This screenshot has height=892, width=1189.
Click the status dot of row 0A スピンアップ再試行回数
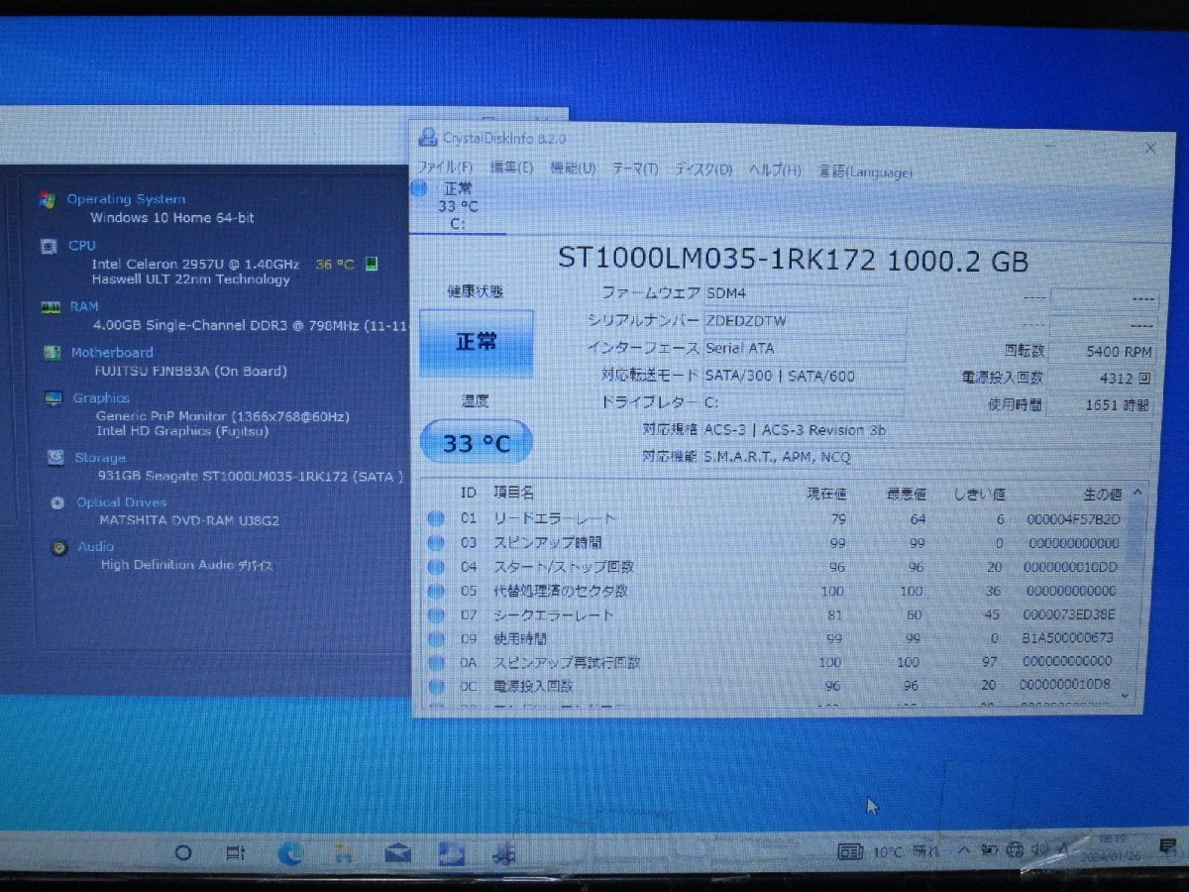point(435,662)
